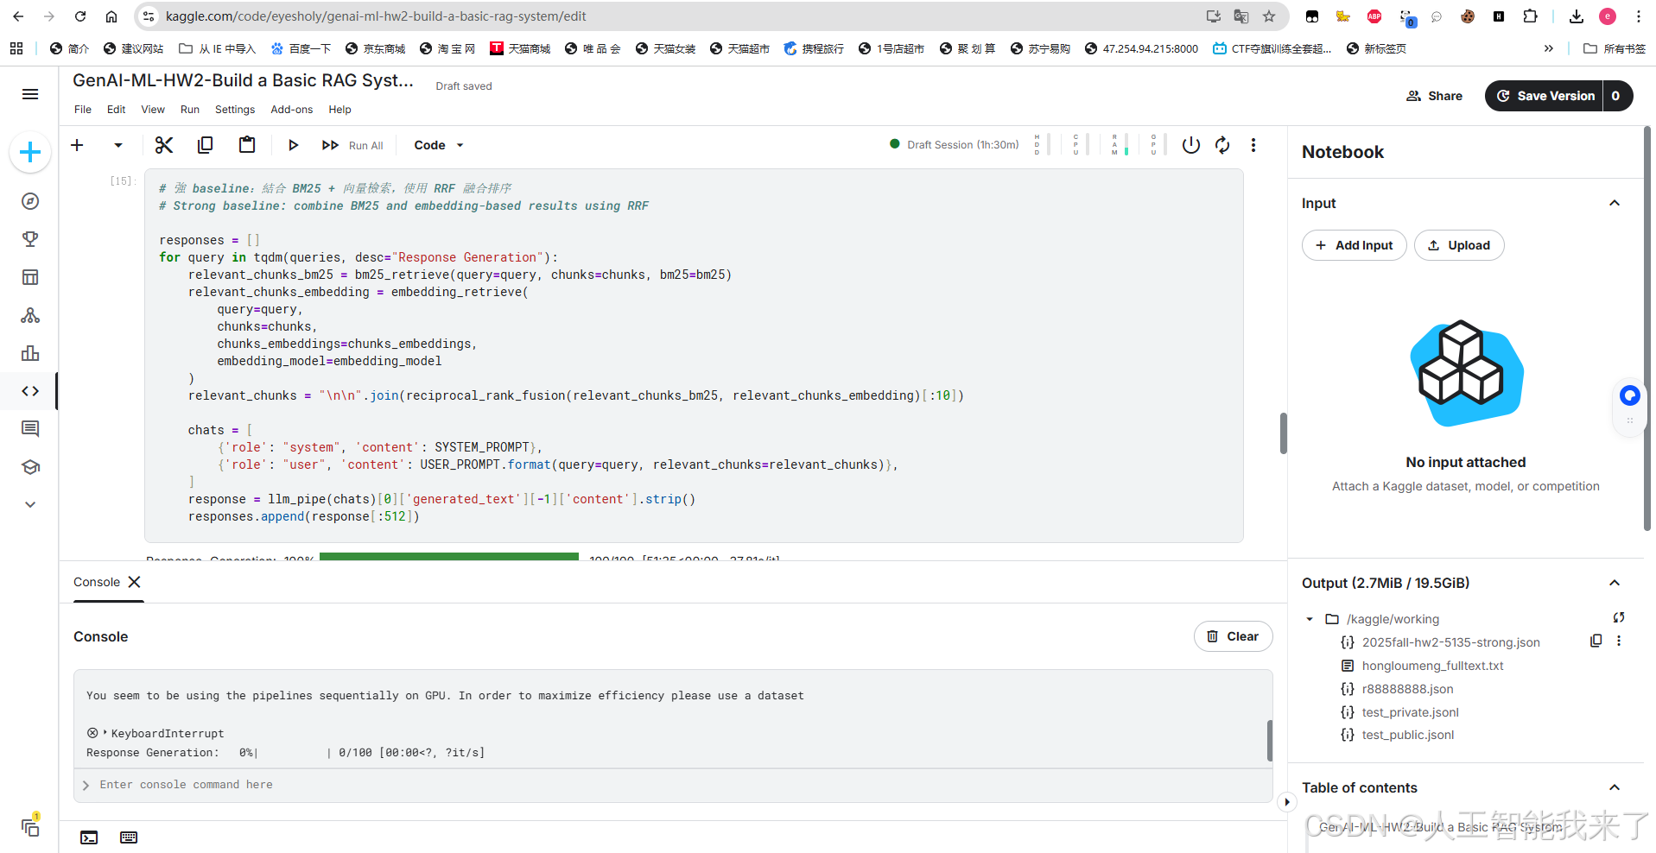1656x853 pixels.
Task: Open the Run menu
Action: [x=189, y=109]
